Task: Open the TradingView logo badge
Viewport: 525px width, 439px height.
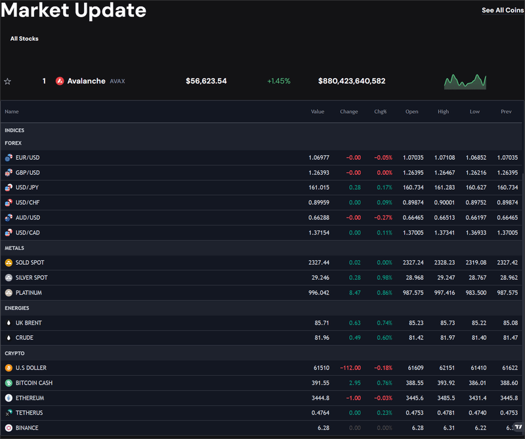Action: pyautogui.click(x=518, y=427)
